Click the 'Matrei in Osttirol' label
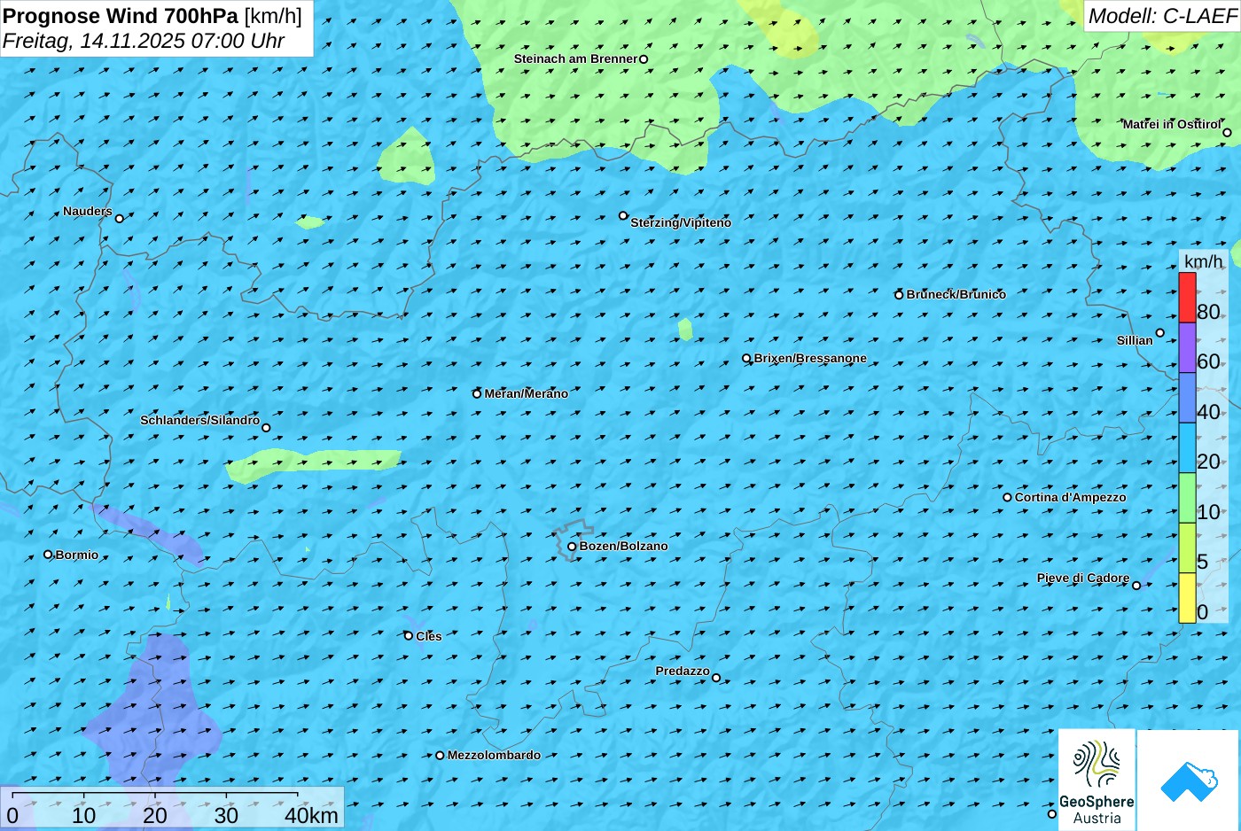Image resolution: width=1241 pixels, height=831 pixels. pos(1171,124)
